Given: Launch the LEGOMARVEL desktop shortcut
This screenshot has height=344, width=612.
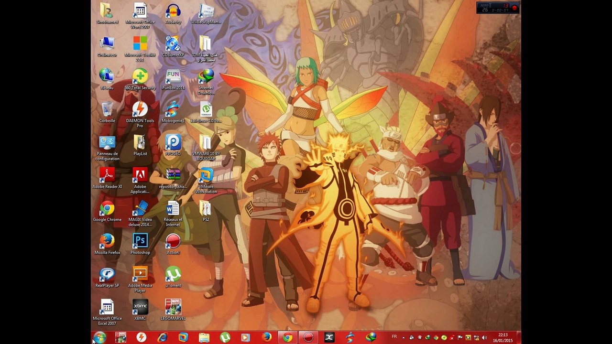Looking at the screenshot, I should click(x=173, y=310).
